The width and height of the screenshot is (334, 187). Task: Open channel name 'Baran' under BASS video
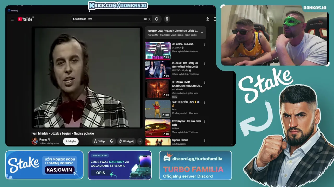[x=174, y=110]
